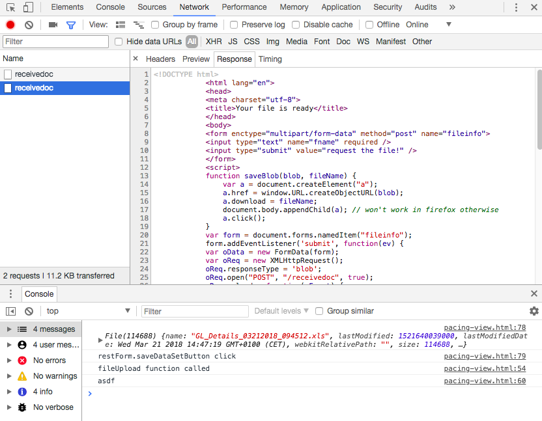Toggle the network filter funnel icon
542x421 pixels.
tap(71, 25)
